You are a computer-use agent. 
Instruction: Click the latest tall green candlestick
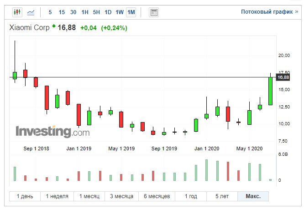[270, 91]
